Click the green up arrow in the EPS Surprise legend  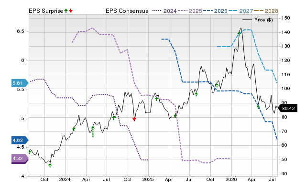[66, 10]
